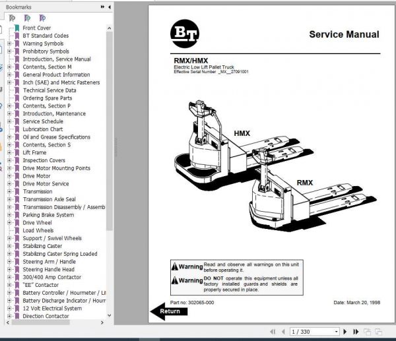Jump to the last page
This screenshot has width=396, height=341.
click(356, 332)
